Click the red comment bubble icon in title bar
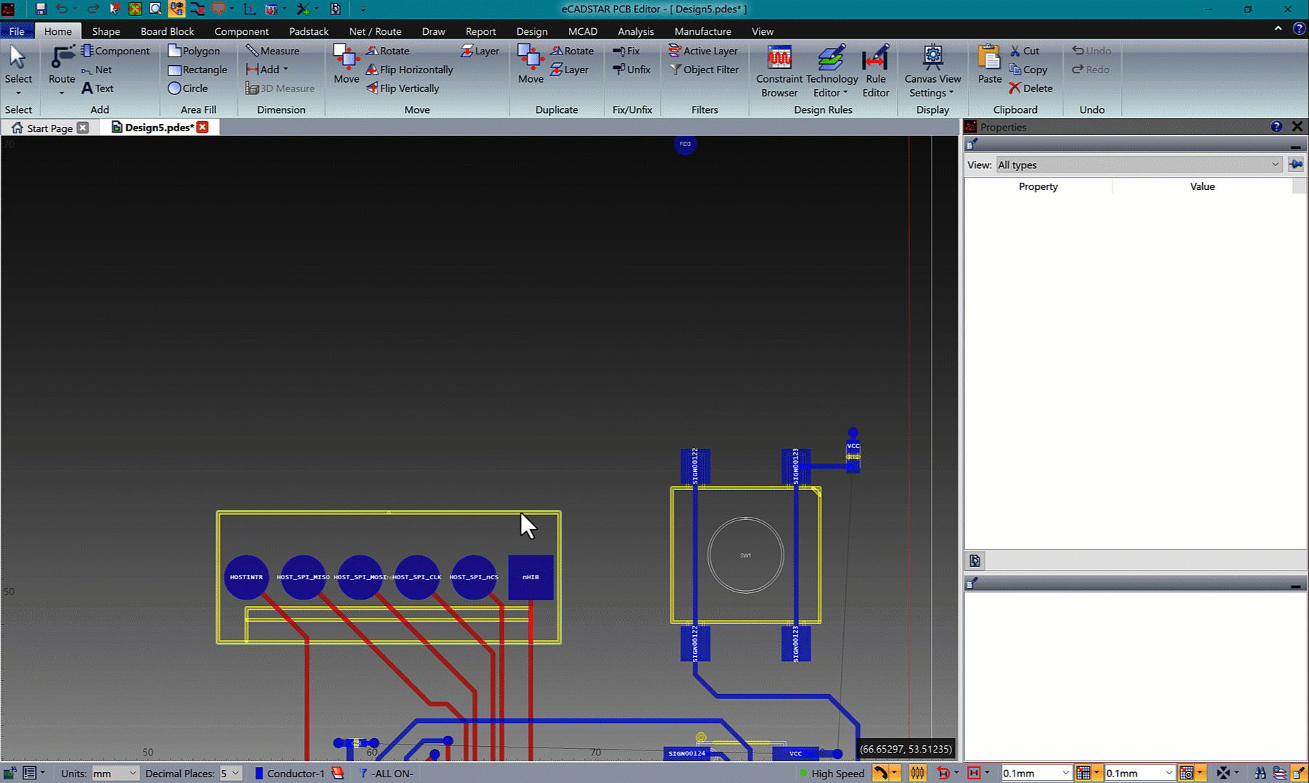The height and width of the screenshot is (783, 1309). pyautogui.click(x=218, y=9)
